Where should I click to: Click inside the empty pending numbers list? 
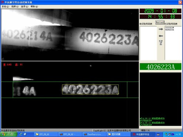tap(148, 43)
